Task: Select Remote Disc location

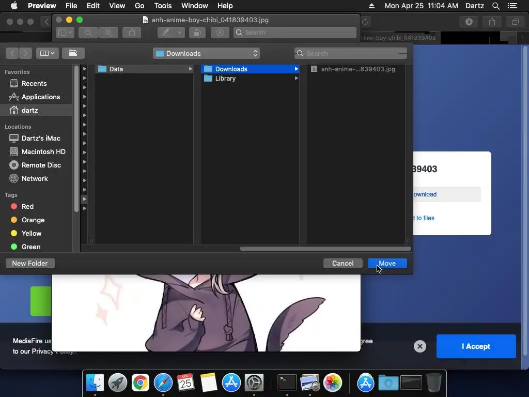Action: [x=41, y=165]
